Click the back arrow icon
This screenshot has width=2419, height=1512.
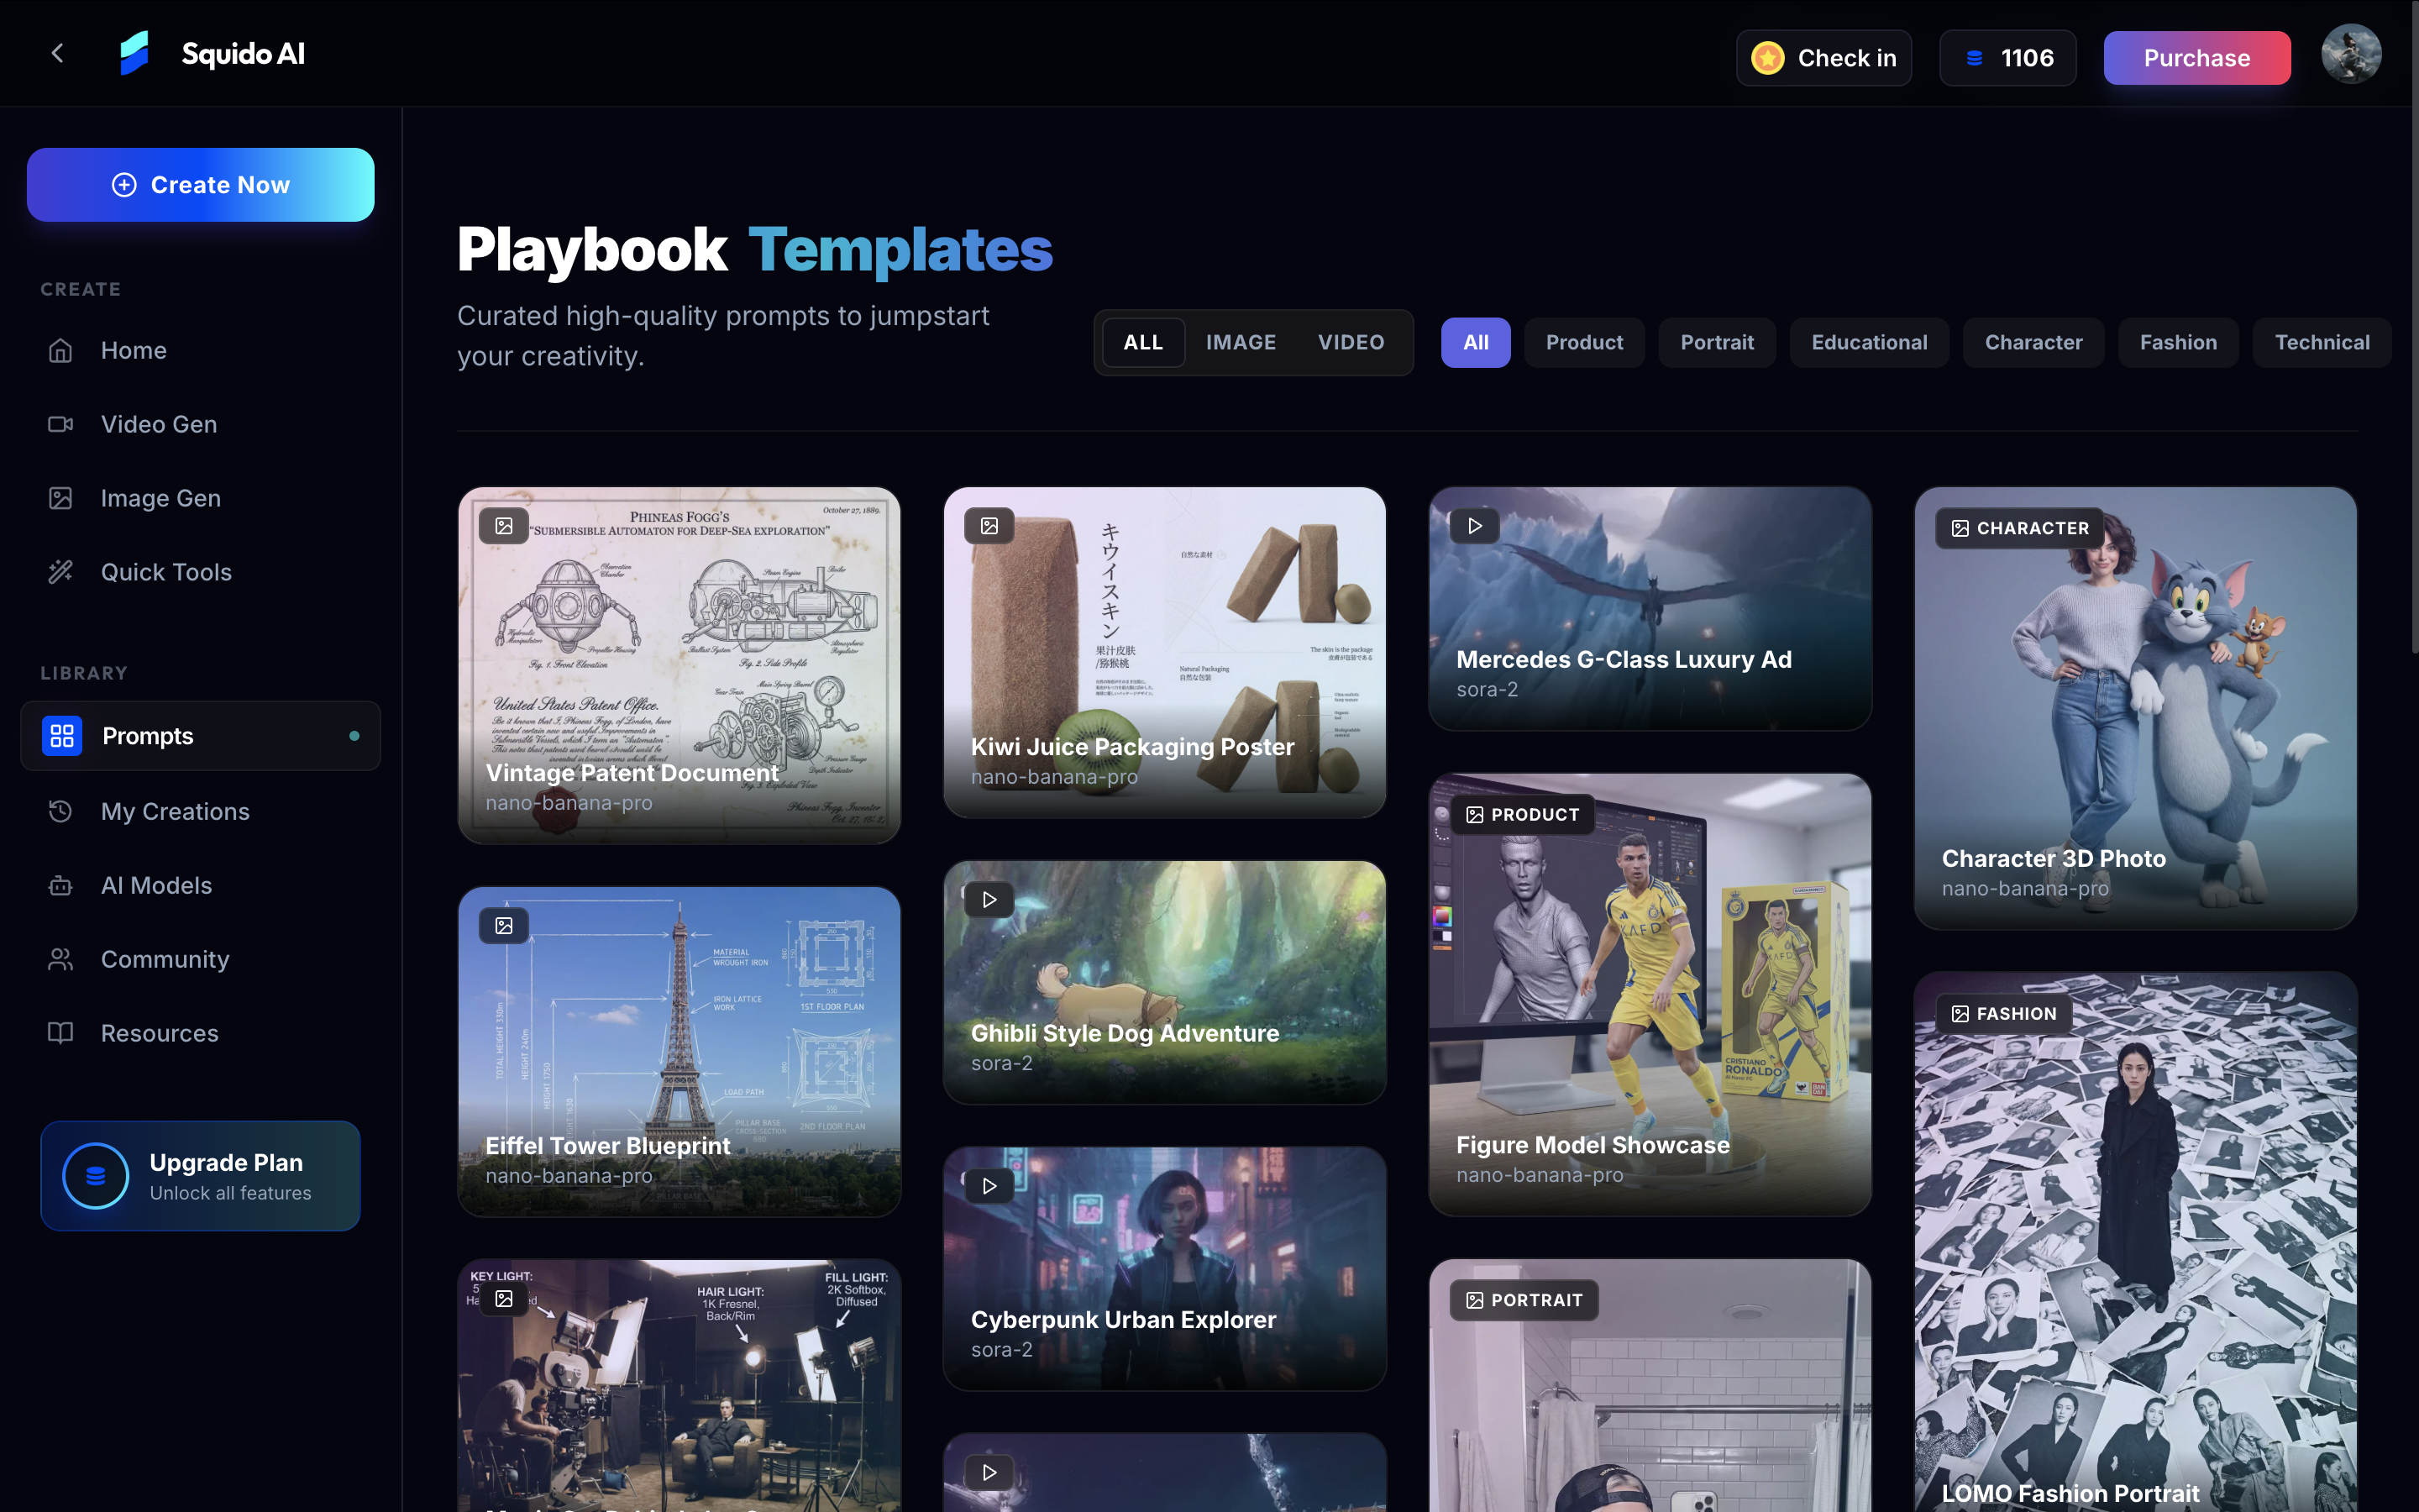[x=58, y=53]
